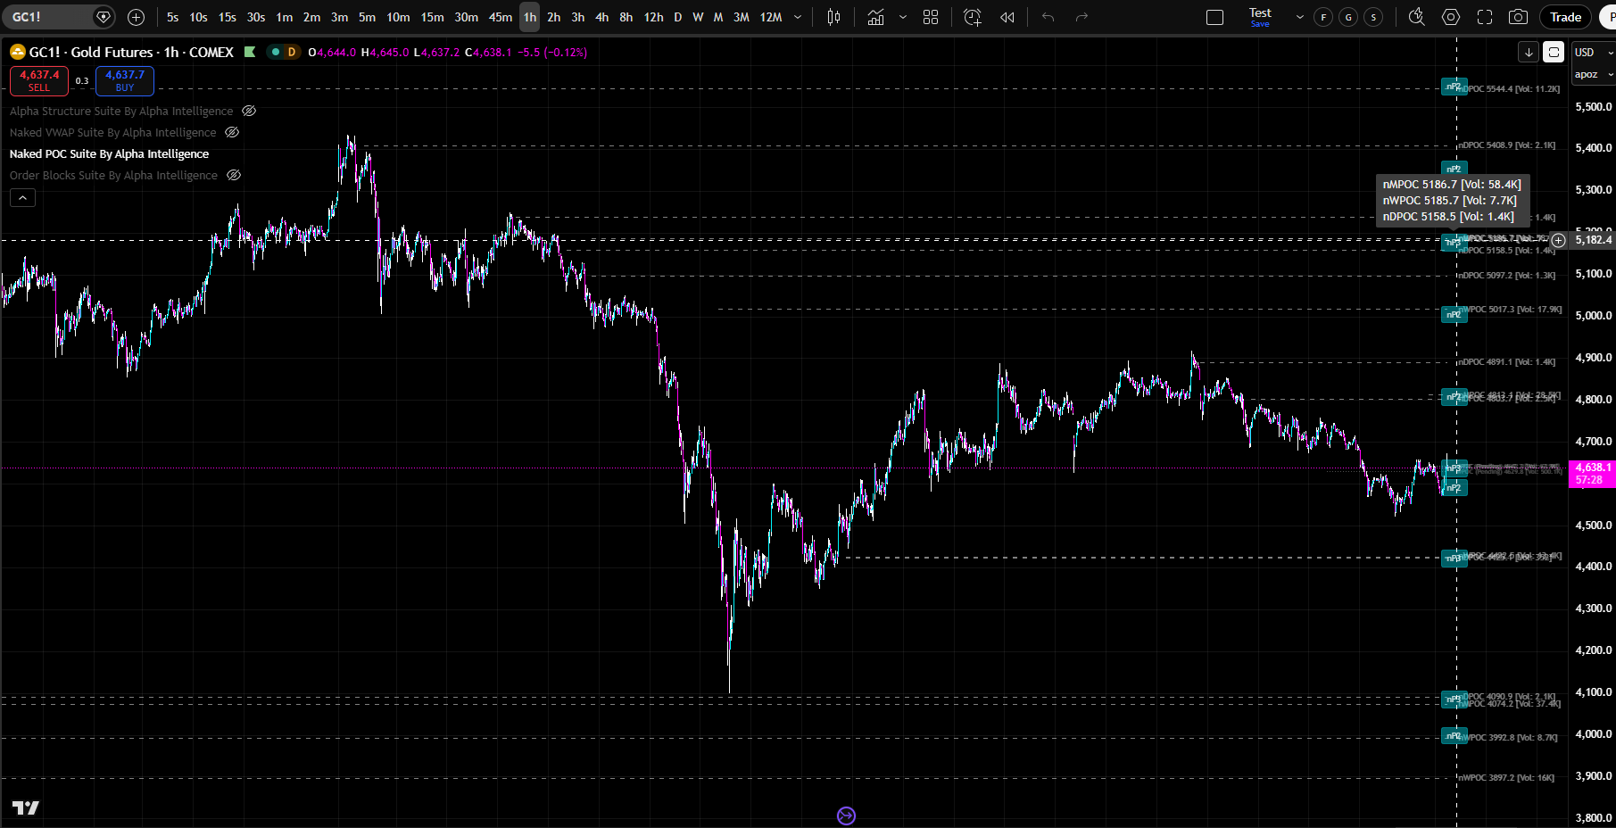Create an alert with the clock-plus icon
This screenshot has width=1616, height=828.
[x=973, y=17]
